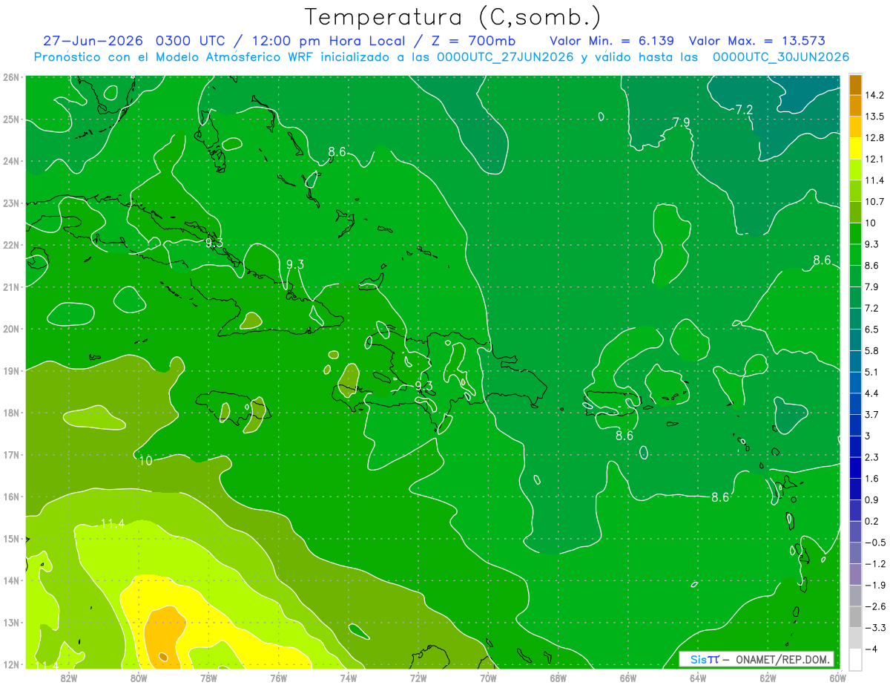Click the "64W" longitude axis label
Viewport: 890px width, 688px height.
pos(698,678)
